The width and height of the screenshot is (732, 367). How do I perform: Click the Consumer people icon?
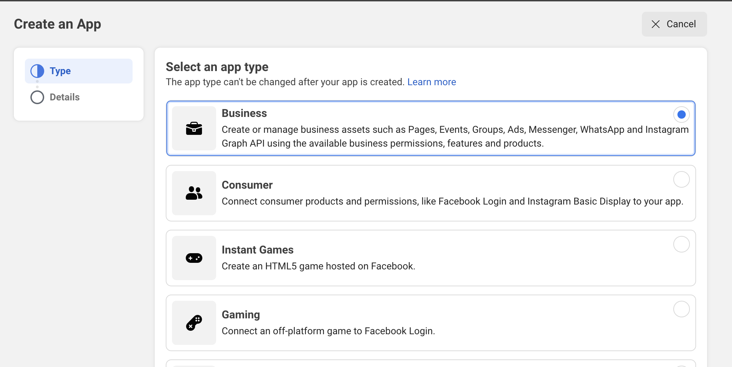pyautogui.click(x=194, y=193)
